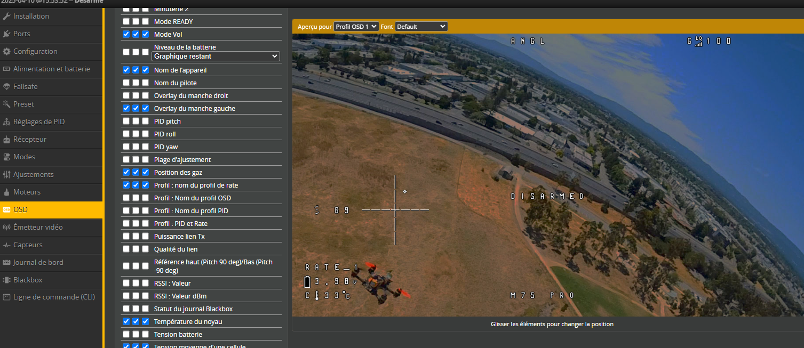The image size is (804, 348).
Task: Click the Blackbox icon in sidebar
Action: (7, 280)
